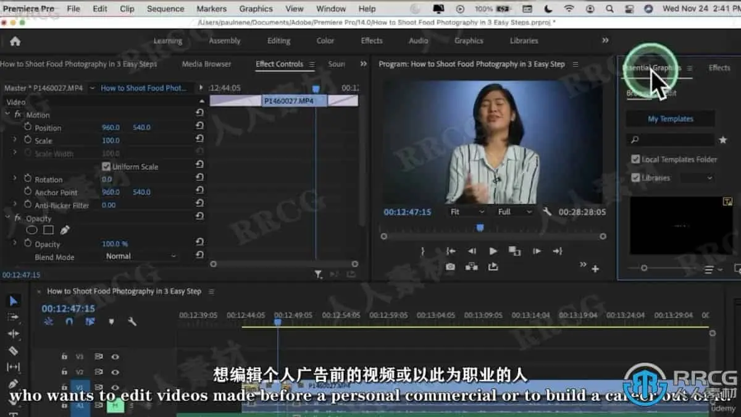This screenshot has height=417, width=741.
Task: Open the Markers menu
Action: [x=211, y=9]
